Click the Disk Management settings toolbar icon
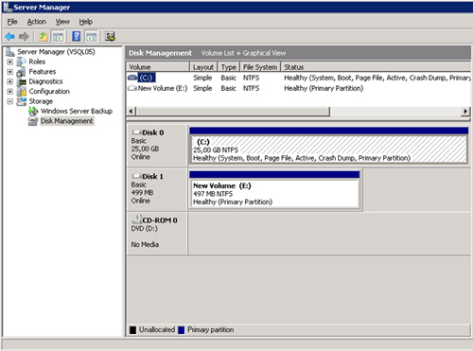The height and width of the screenshot is (351, 473). point(110,37)
